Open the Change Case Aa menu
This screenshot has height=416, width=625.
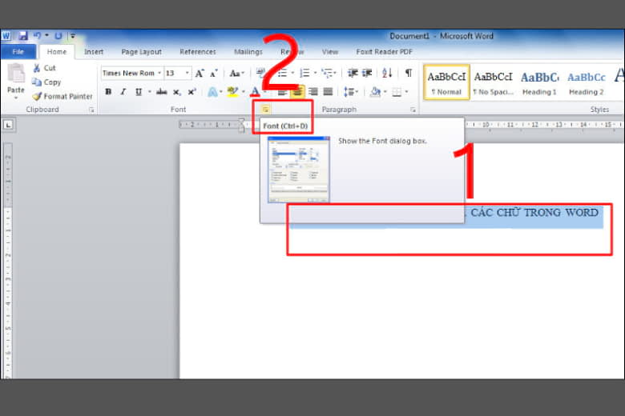coord(236,74)
